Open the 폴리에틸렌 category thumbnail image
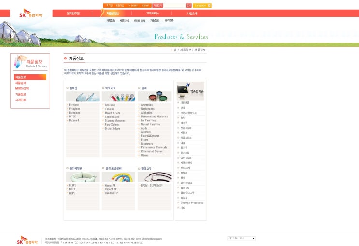359x246 pixels. pos(83,176)
